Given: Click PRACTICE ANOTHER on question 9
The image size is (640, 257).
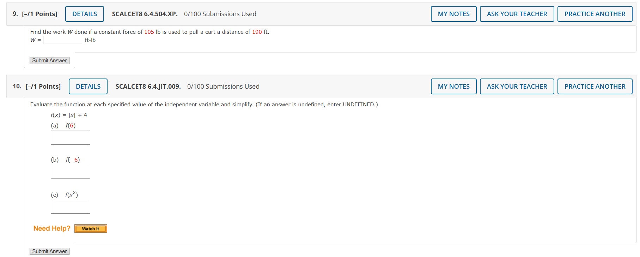Looking at the screenshot, I should 595,14.
